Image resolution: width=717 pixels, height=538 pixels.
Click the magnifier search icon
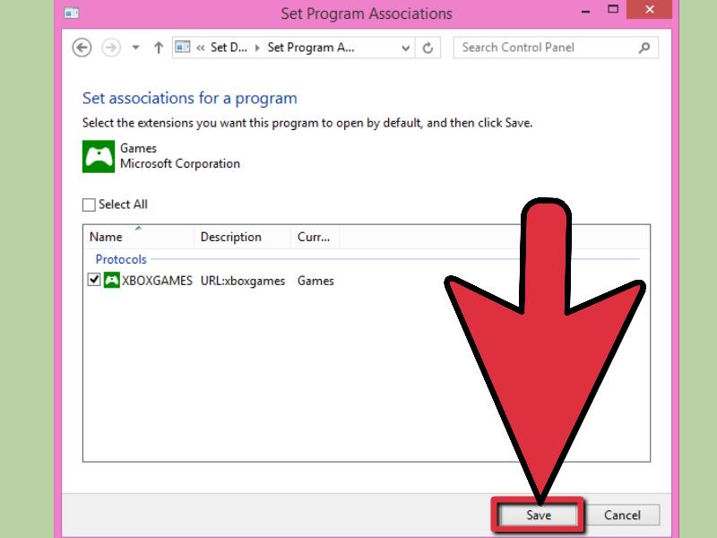[x=644, y=48]
